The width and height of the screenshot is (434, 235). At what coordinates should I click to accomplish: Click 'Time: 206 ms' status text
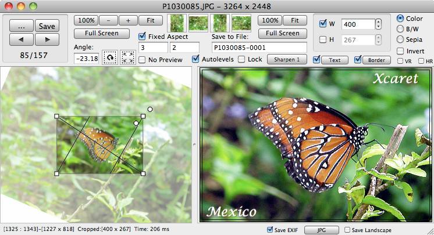click(152, 229)
